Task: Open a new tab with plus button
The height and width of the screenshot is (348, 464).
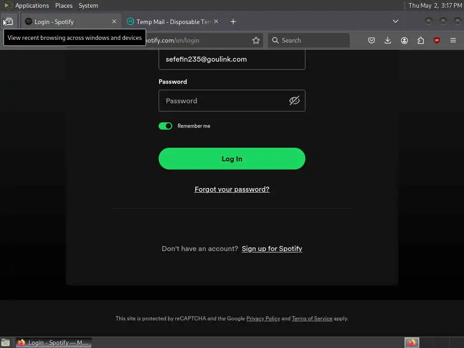Action: point(233,22)
